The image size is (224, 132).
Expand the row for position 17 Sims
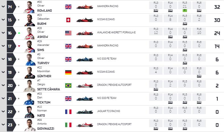tap(3, 46)
